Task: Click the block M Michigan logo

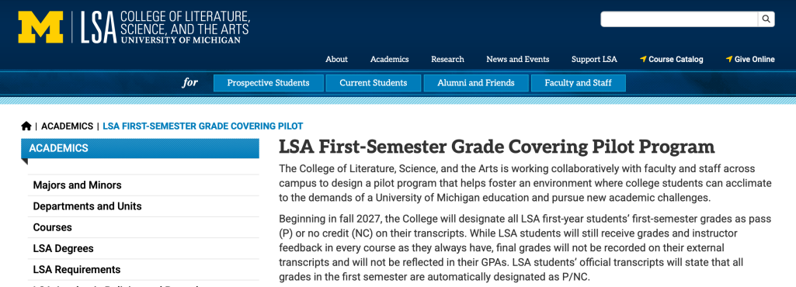Action: [x=40, y=27]
